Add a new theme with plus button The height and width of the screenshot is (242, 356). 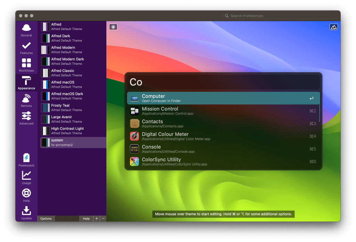pyautogui.click(x=97, y=219)
